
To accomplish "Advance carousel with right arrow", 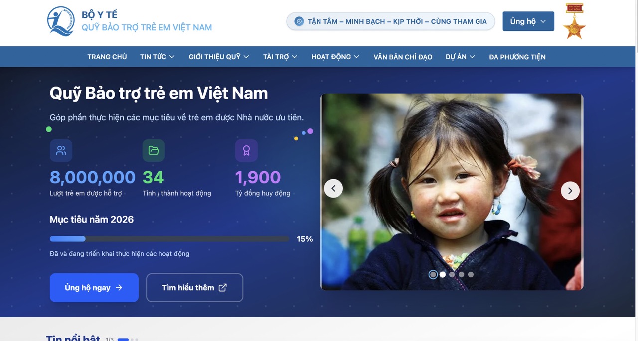I will pos(570,190).
